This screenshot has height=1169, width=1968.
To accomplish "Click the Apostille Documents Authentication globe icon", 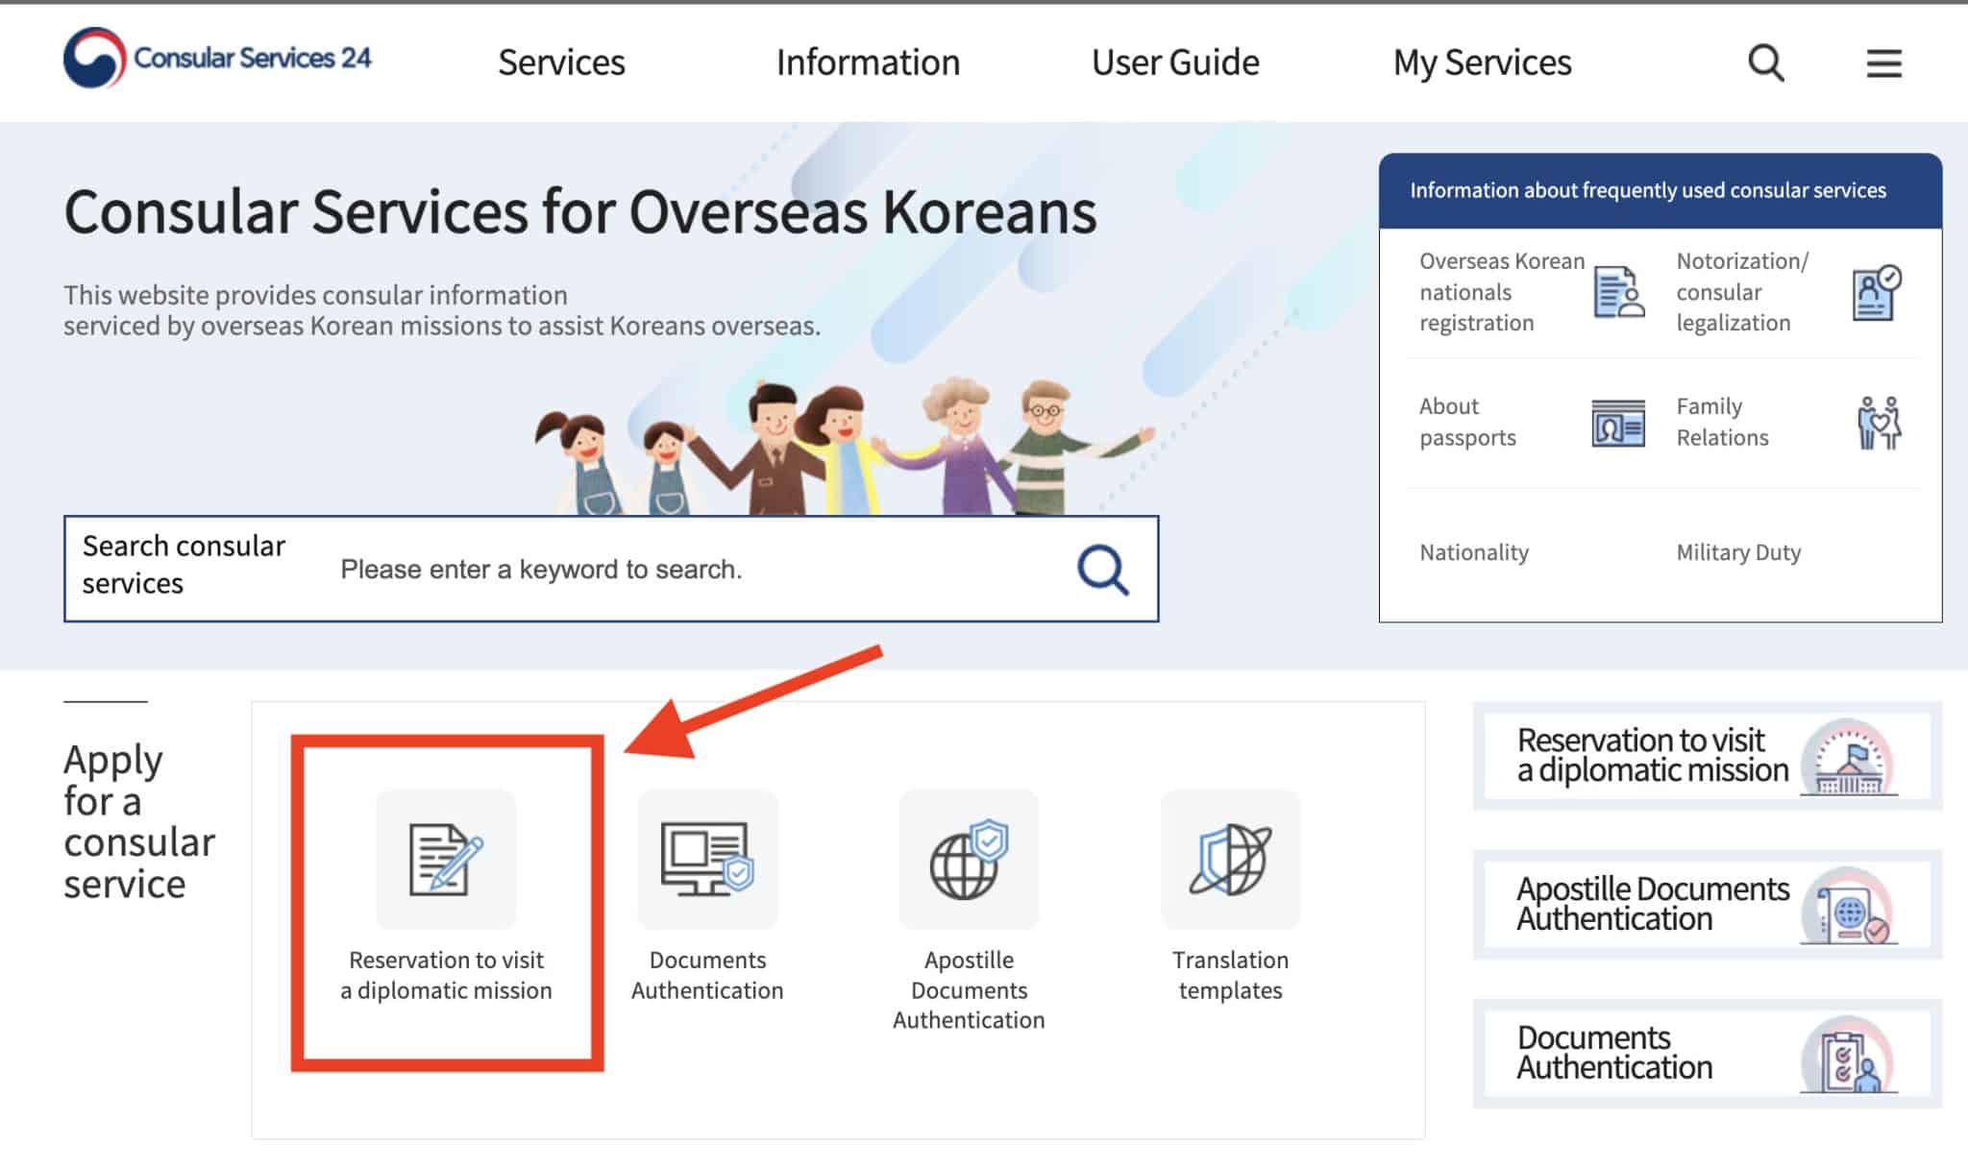I will 969,860.
